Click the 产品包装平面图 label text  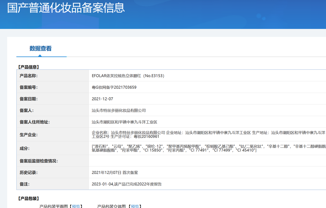54,206
